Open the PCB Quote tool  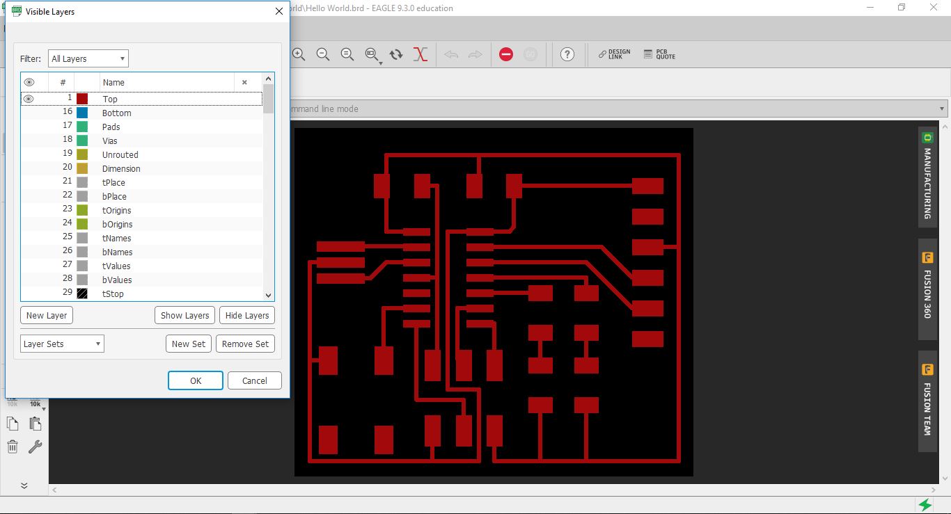click(659, 54)
